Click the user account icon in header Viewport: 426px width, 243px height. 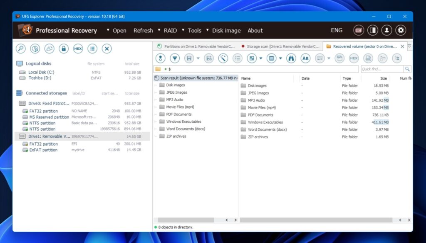pyautogui.click(x=386, y=30)
